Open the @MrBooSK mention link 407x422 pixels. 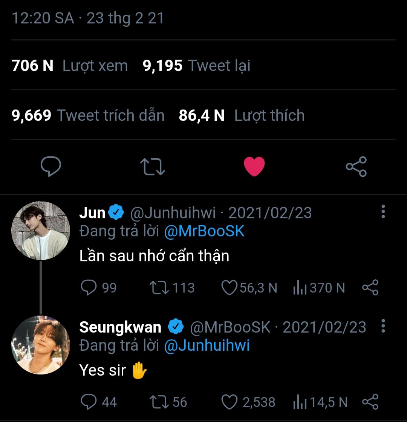click(x=204, y=231)
